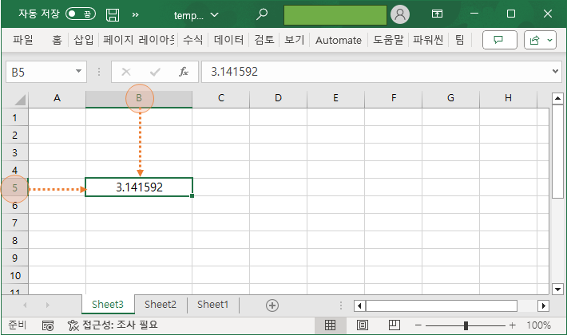Add a new sheet with plus icon

272,305
